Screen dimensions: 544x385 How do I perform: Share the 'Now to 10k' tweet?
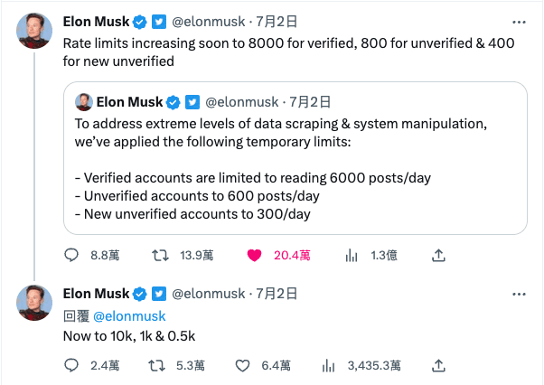(x=438, y=365)
